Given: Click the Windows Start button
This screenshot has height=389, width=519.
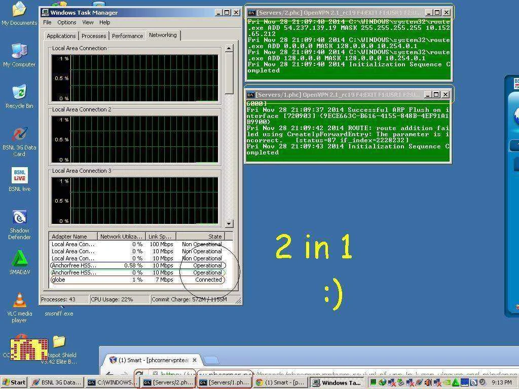Looking at the screenshot, I should click(14, 382).
